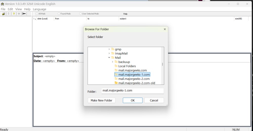
Task: Close the Browse For Folder dialog
Action: pyautogui.click(x=165, y=29)
